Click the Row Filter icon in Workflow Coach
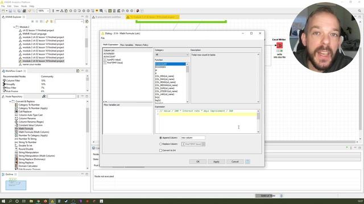 click(x=4, y=88)
